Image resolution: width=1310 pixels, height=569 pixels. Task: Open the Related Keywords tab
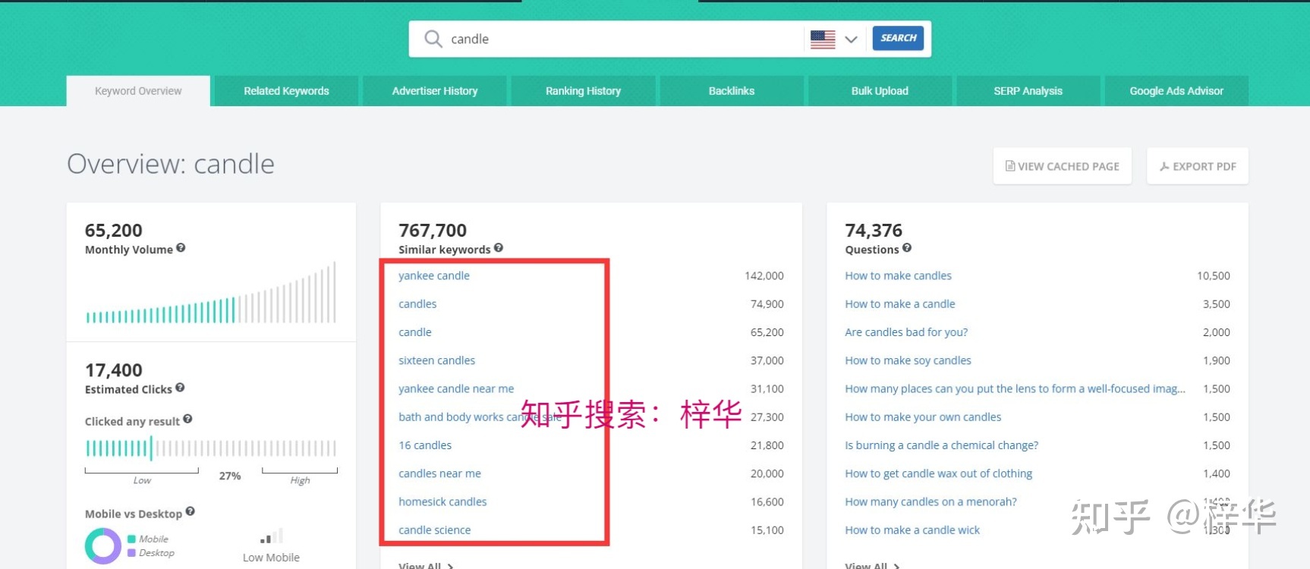point(286,91)
